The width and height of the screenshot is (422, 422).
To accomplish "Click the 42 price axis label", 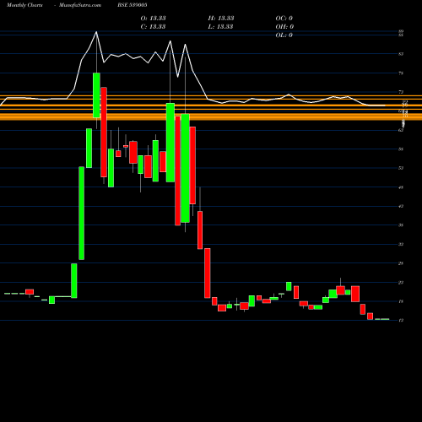I will (401, 206).
